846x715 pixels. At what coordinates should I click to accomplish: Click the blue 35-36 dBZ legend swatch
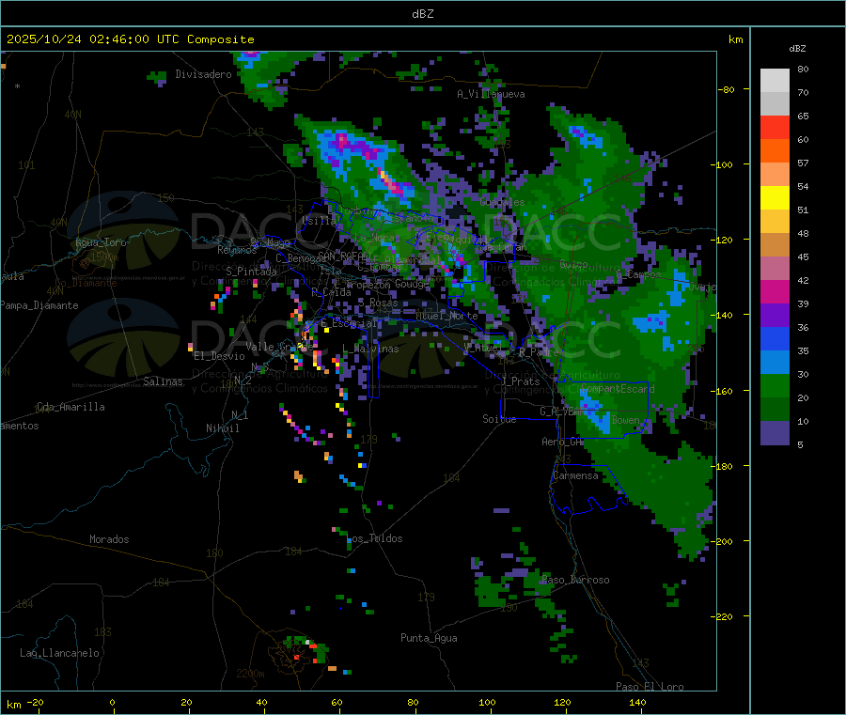[x=775, y=338]
